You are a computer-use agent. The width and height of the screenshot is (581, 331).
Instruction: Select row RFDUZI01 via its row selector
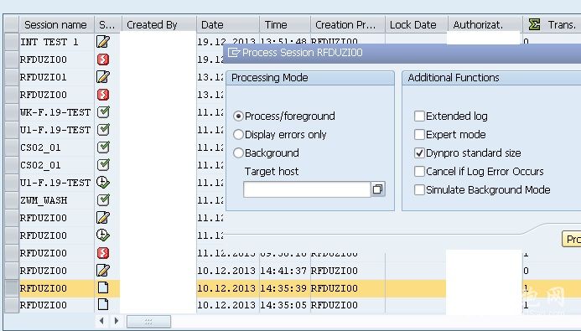(x=12, y=76)
